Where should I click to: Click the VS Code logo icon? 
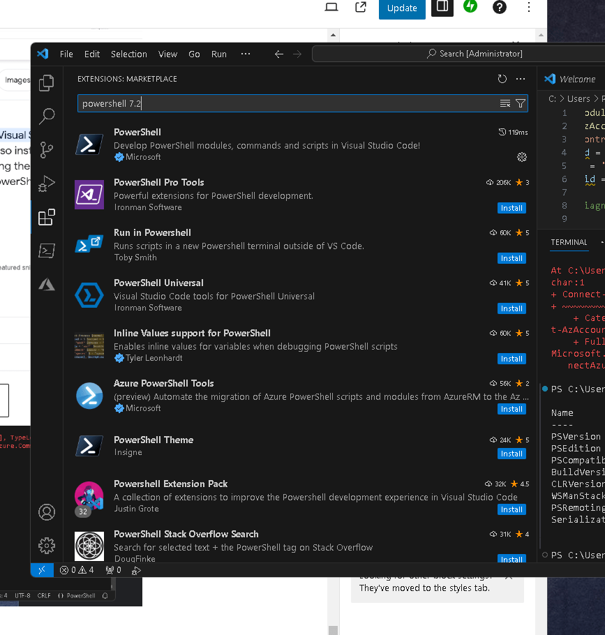coord(43,54)
